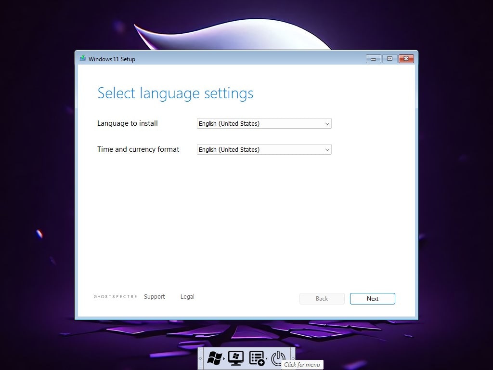Viewport: 493px width, 370px height.
Task: Open the Windows flag menu in the bottom dock
Action: coord(215,358)
